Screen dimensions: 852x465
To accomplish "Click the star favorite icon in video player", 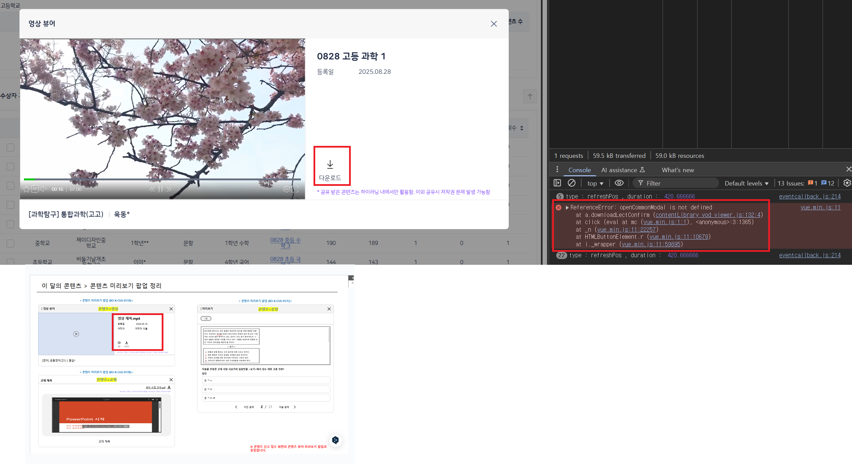I will pos(26,189).
